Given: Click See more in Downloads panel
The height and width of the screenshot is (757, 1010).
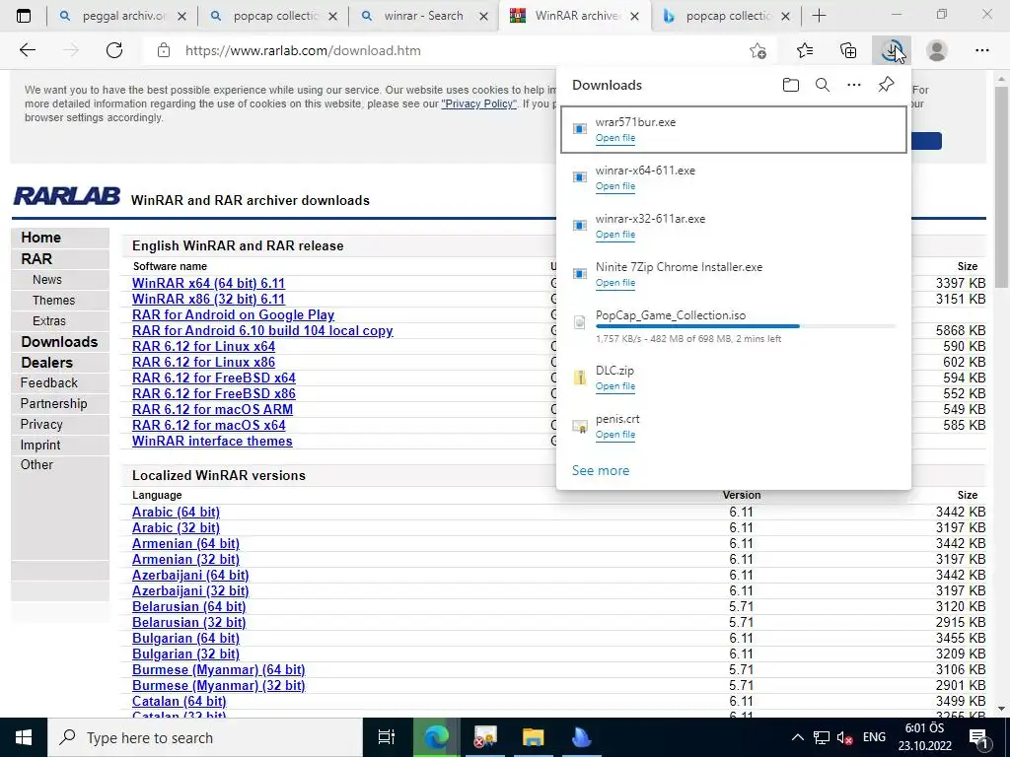Looking at the screenshot, I should [x=601, y=470].
